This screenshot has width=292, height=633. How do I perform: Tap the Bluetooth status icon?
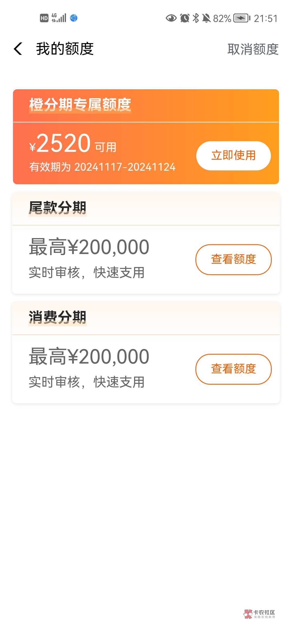(x=195, y=18)
